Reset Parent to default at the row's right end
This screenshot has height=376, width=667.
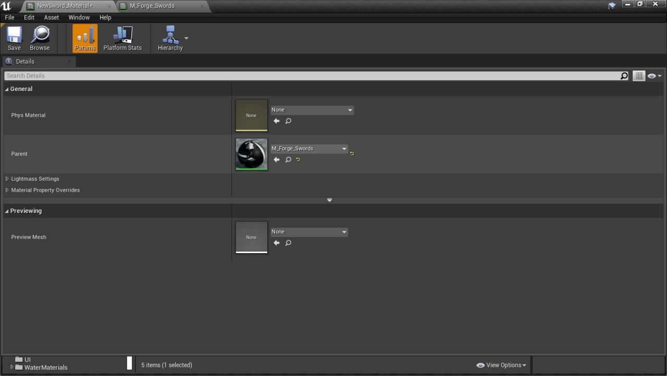click(x=352, y=154)
